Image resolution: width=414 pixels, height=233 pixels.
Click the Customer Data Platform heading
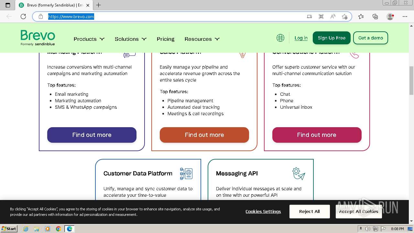pyautogui.click(x=138, y=173)
